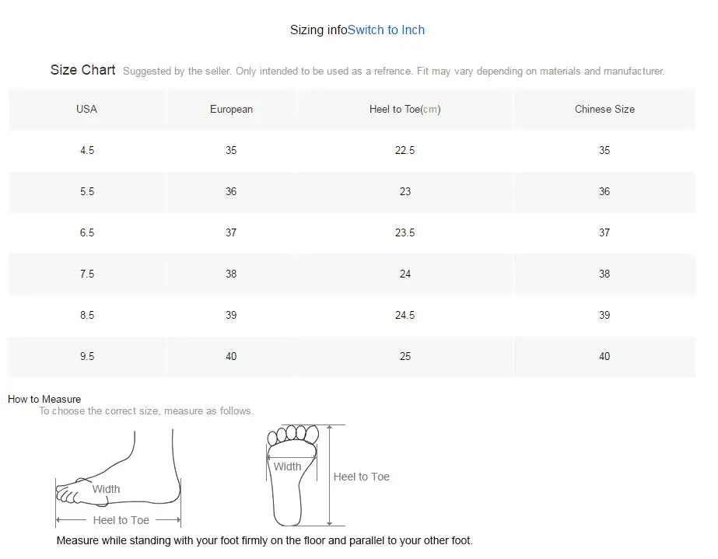Image resolution: width=718 pixels, height=559 pixels.
Task: Click the USA 7.5 size cell
Action: pyautogui.click(x=86, y=274)
